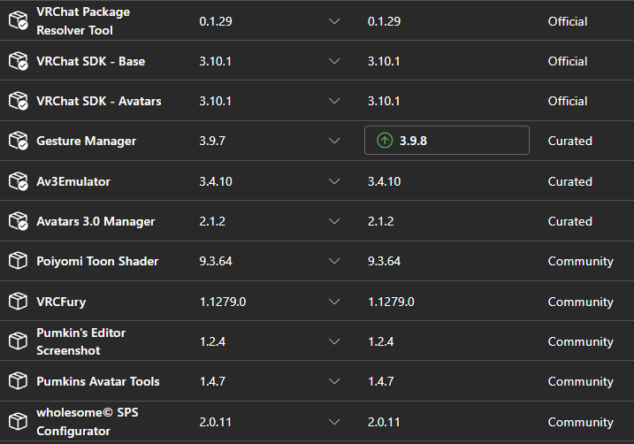Click the VRChat Package Resolver Tool package icon
Viewport: 634px width, 444px height.
pyautogui.click(x=19, y=21)
